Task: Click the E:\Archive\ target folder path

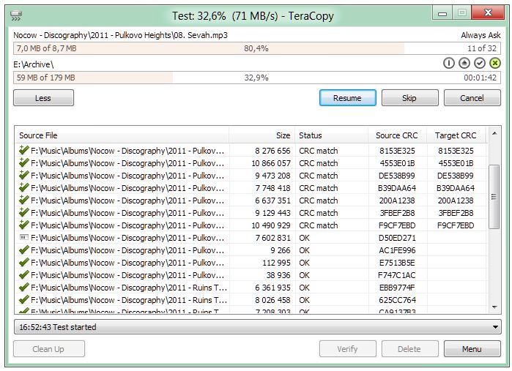Action: pyautogui.click(x=33, y=64)
